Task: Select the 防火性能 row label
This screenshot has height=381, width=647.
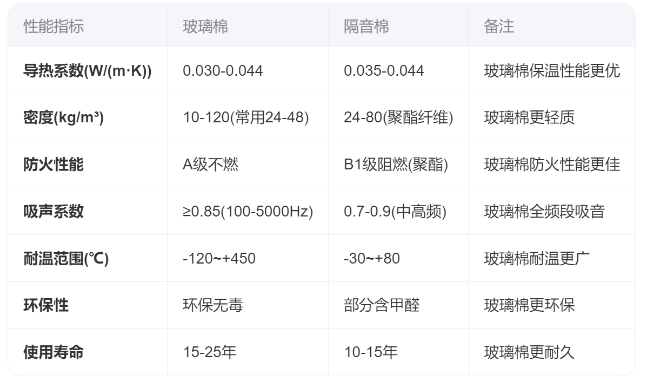Action: click(x=54, y=165)
